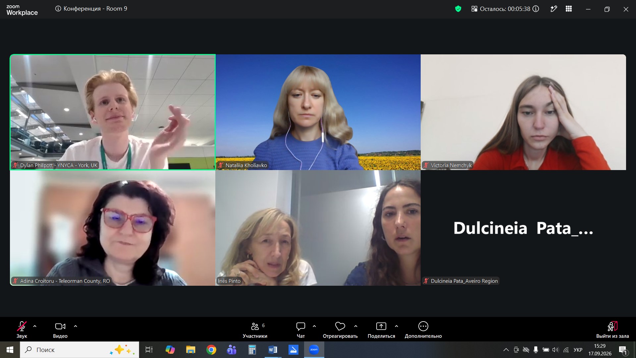
Task: Expand audio options arrow next to Звук
Action: pyautogui.click(x=35, y=326)
